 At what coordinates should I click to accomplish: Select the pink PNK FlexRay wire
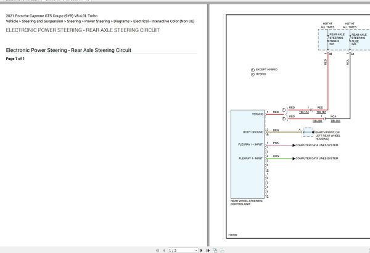(280, 145)
